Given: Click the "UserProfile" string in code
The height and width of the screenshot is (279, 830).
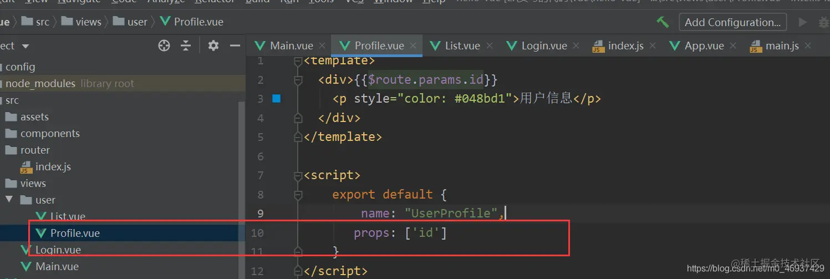Looking at the screenshot, I should [x=451, y=213].
